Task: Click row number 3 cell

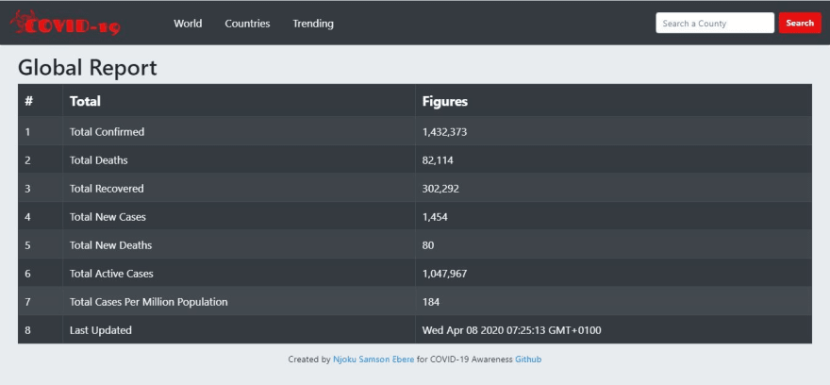Action: coord(41,189)
